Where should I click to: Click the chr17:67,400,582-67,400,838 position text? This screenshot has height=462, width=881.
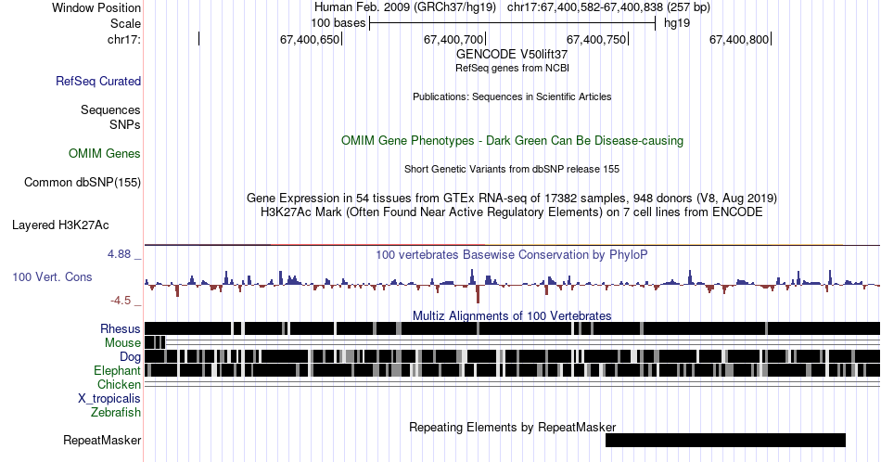(x=608, y=7)
